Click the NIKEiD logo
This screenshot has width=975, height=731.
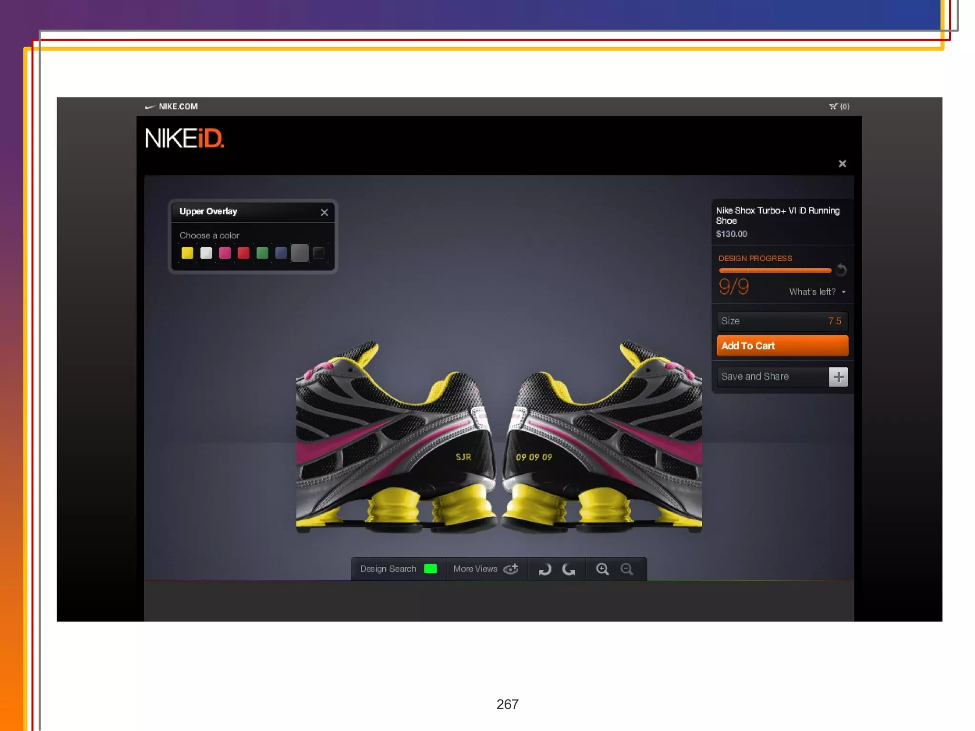click(x=184, y=138)
